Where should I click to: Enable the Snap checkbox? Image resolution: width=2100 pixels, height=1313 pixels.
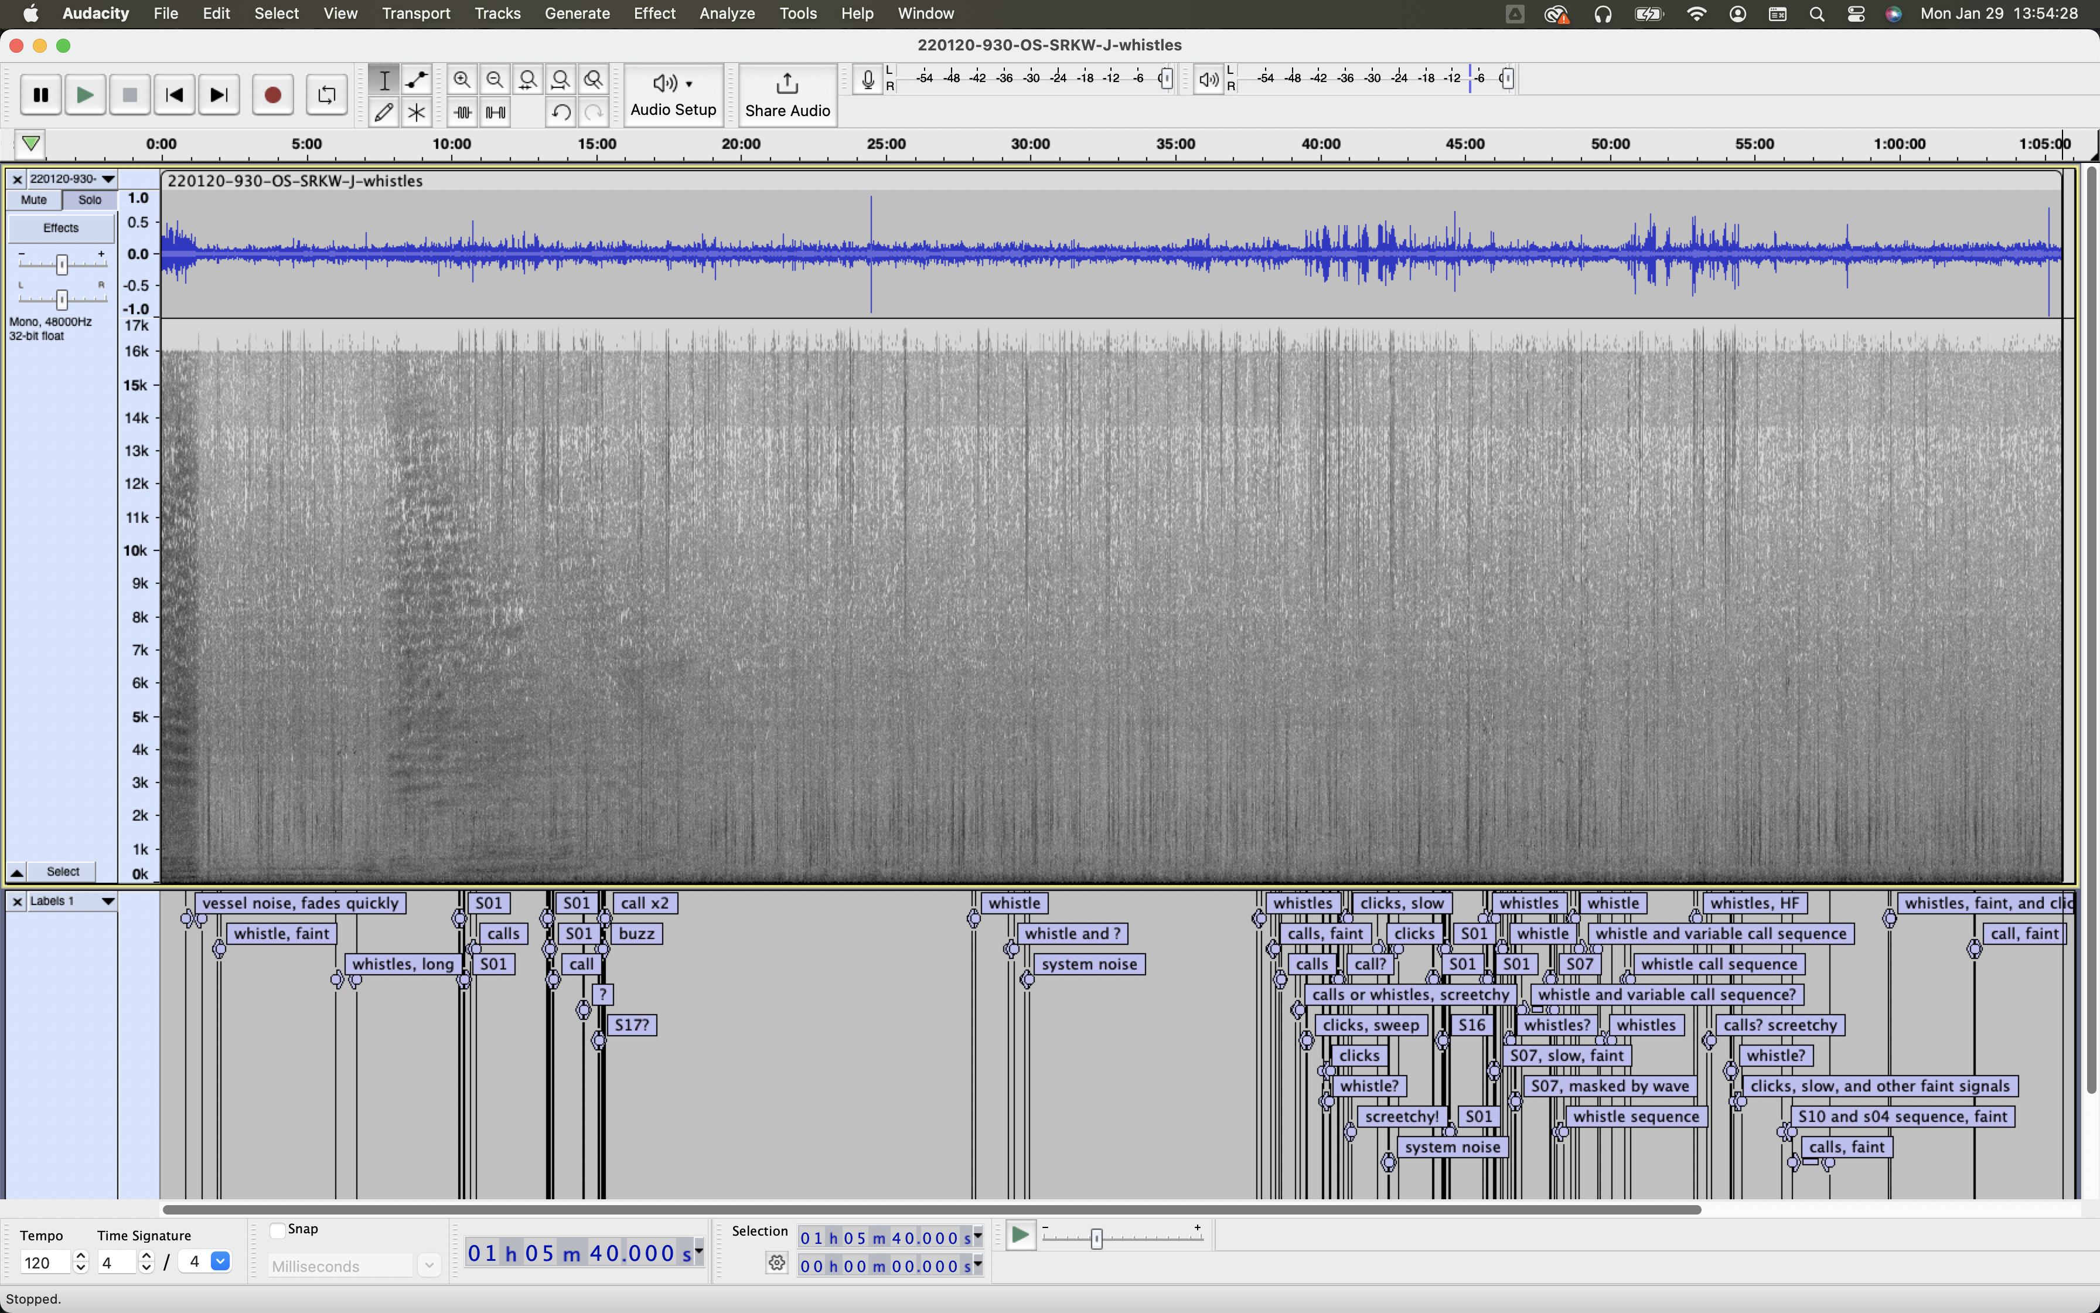tap(278, 1230)
